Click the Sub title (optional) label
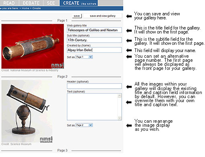This screenshot has width=205, height=157. coord(78,36)
